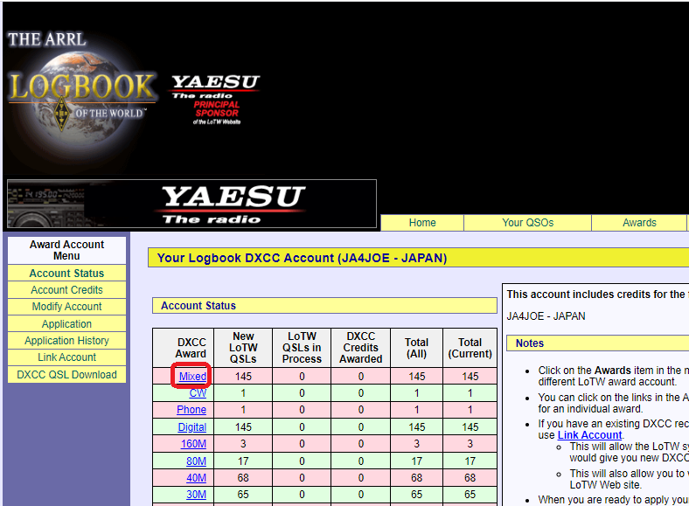
Task: Open the Your QSOs tab
Action: [528, 223]
